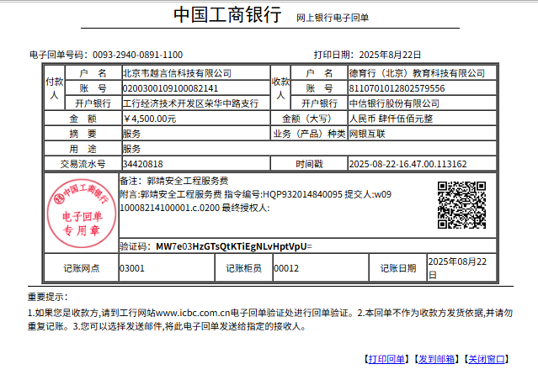This screenshot has height=380, width=538.
Task: Click the QR code image
Action: 461,205
